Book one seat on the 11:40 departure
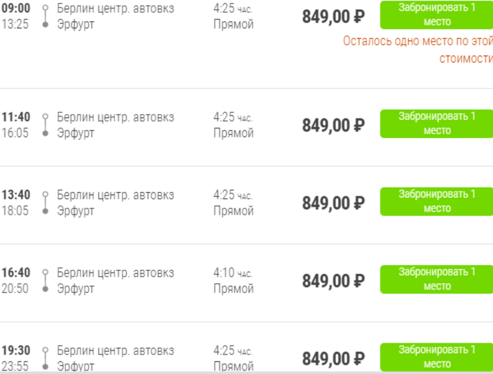The image size is (493, 374). (436, 123)
